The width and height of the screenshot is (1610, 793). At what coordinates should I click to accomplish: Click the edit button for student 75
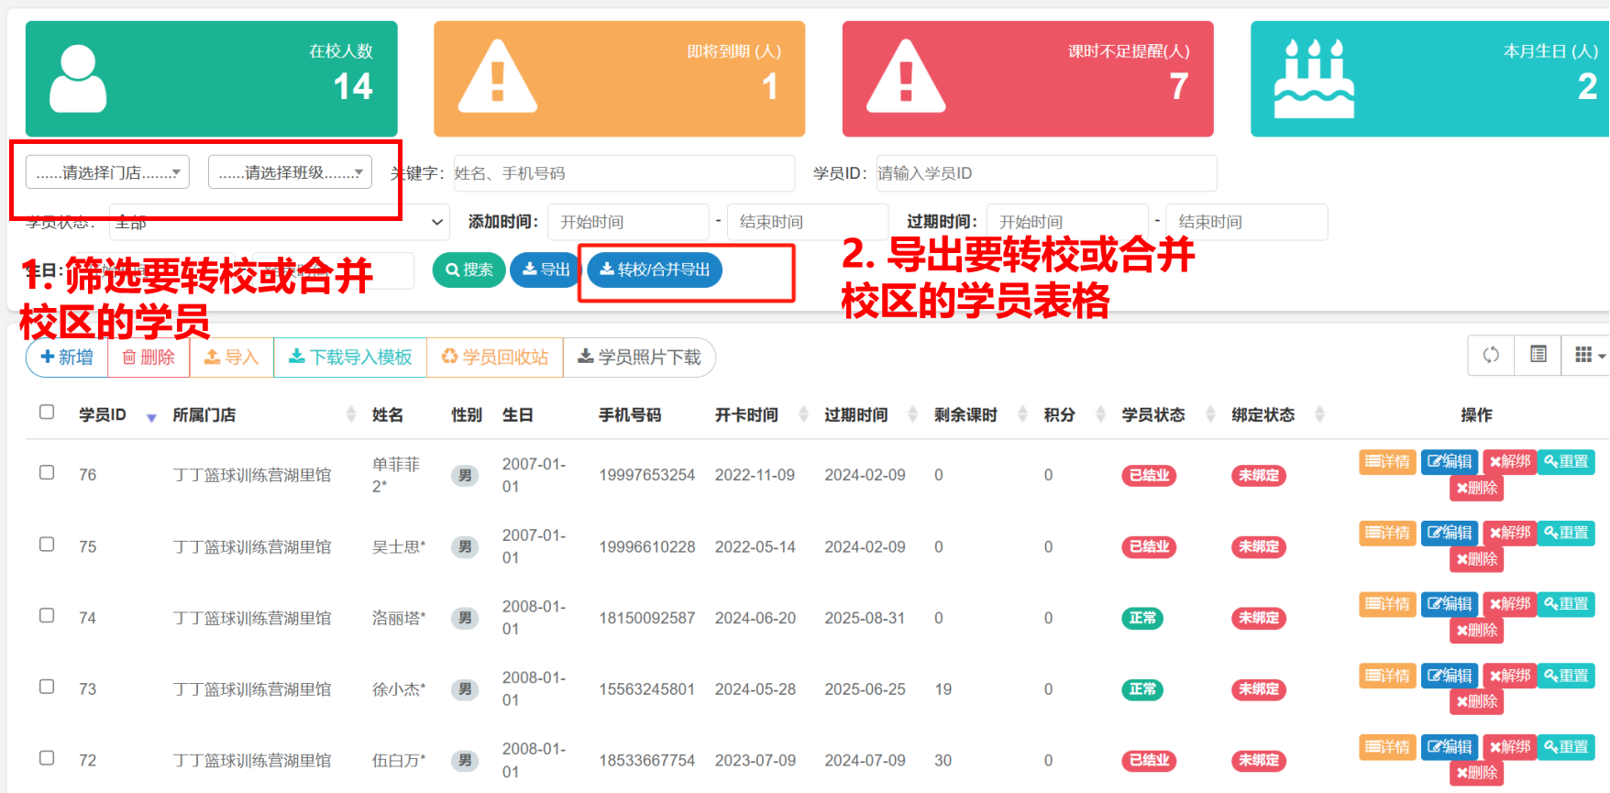pyautogui.click(x=1449, y=533)
